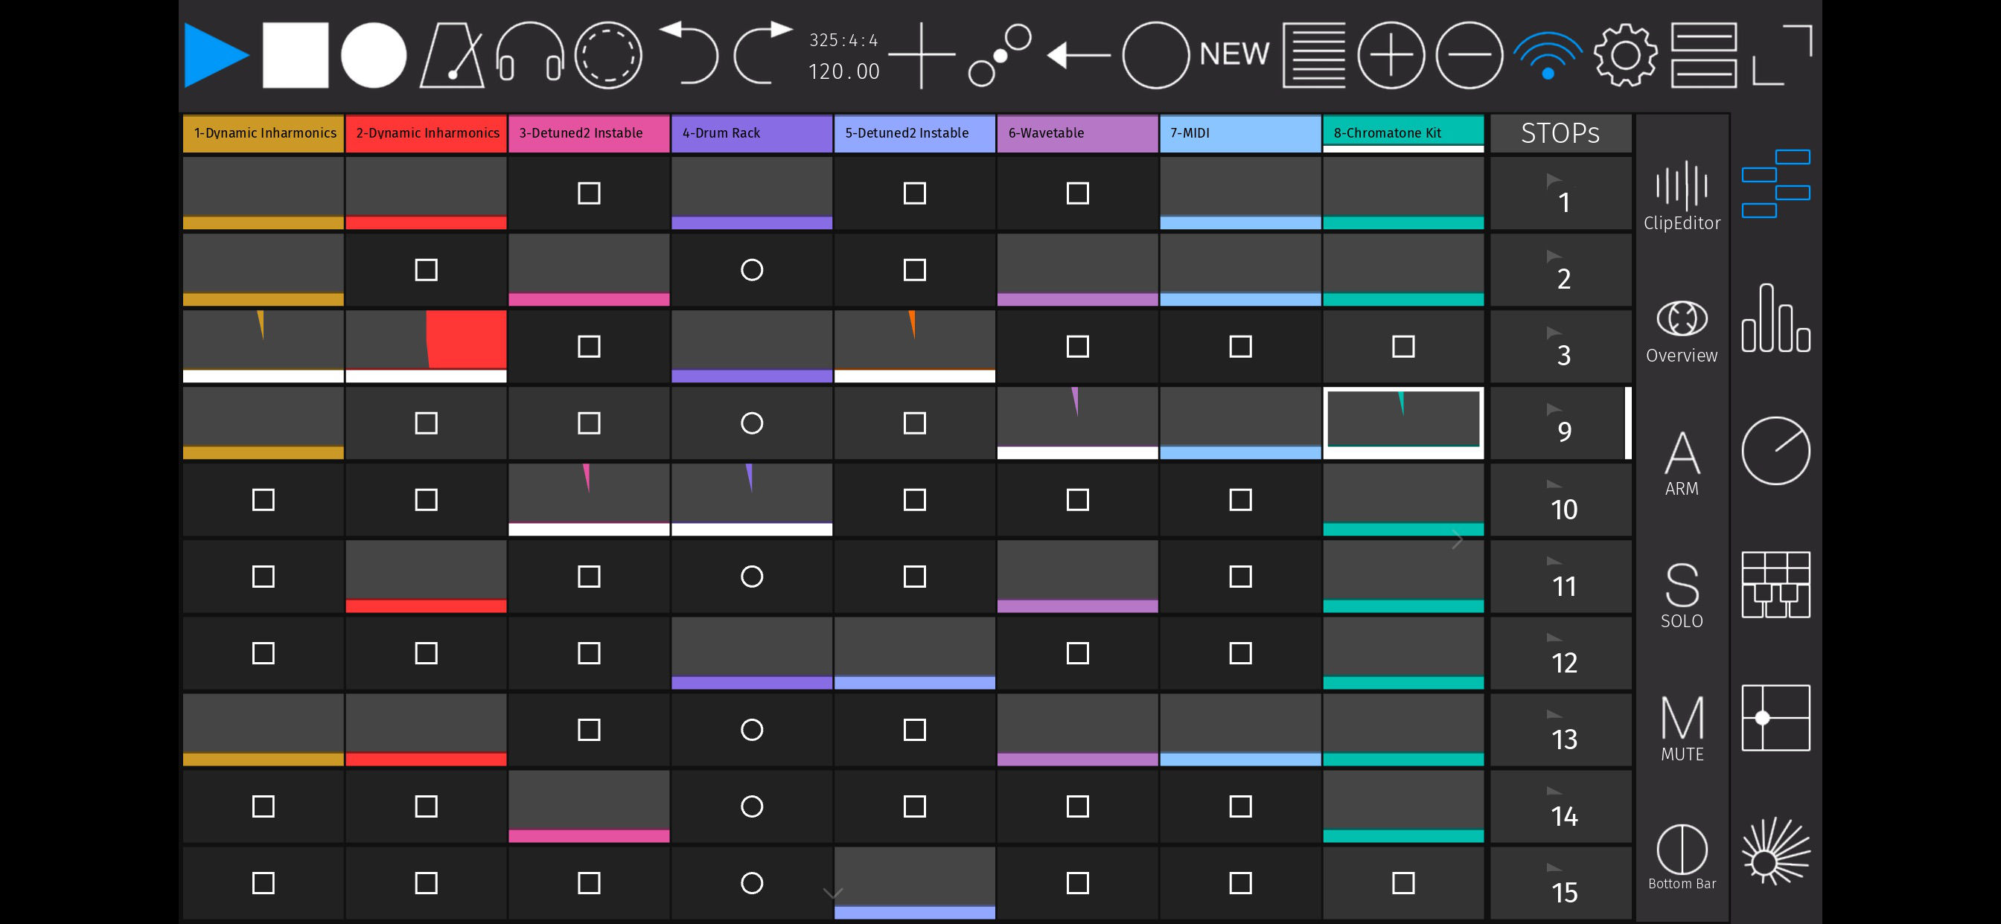The width and height of the screenshot is (2001, 924).
Task: Select the 6-Wavetable track header
Action: pos(1076,132)
